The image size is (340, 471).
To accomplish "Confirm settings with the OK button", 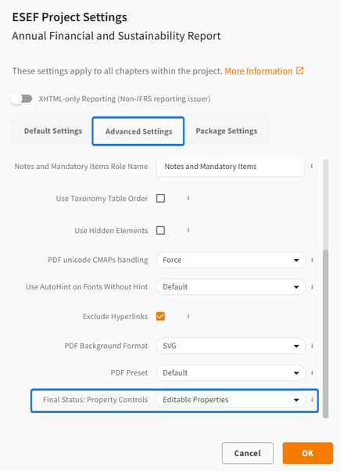I will coord(308,453).
